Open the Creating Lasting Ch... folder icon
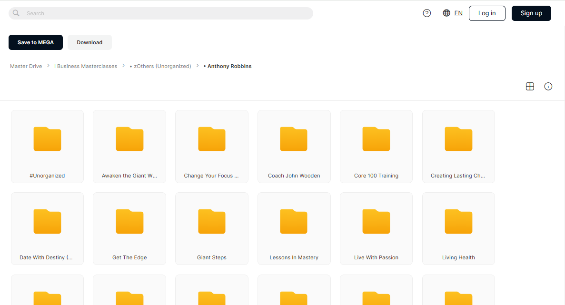Viewport: 565px width, 305px height. tap(458, 139)
